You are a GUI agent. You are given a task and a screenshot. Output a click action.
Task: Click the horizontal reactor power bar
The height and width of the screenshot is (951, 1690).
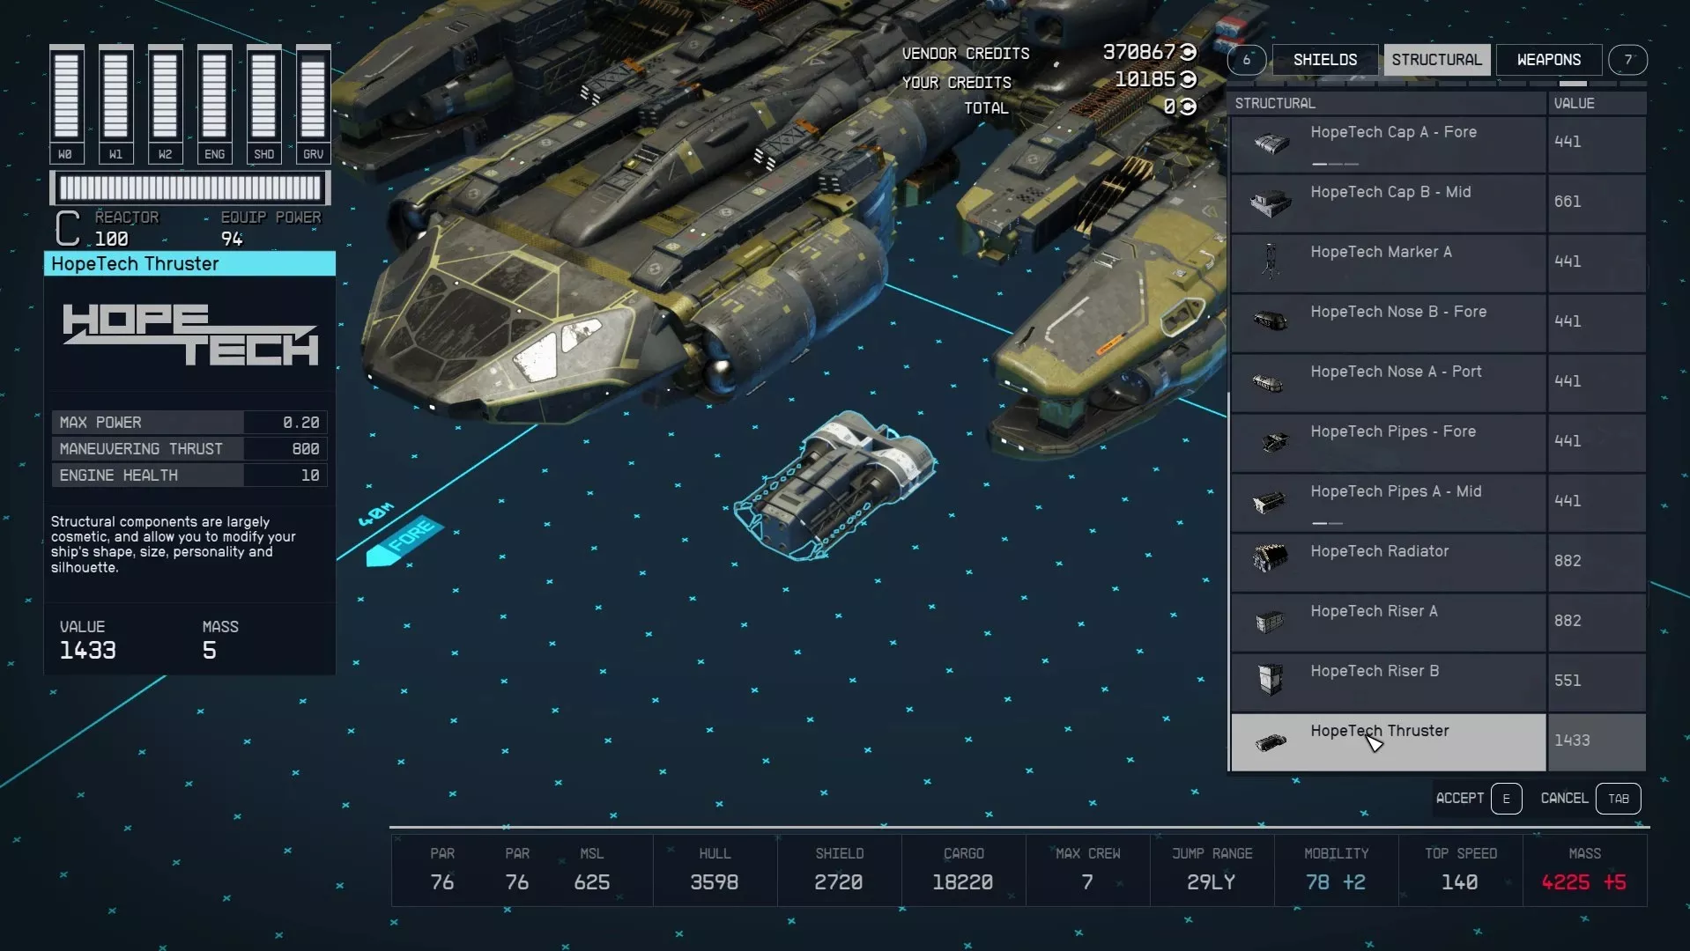pos(190,188)
